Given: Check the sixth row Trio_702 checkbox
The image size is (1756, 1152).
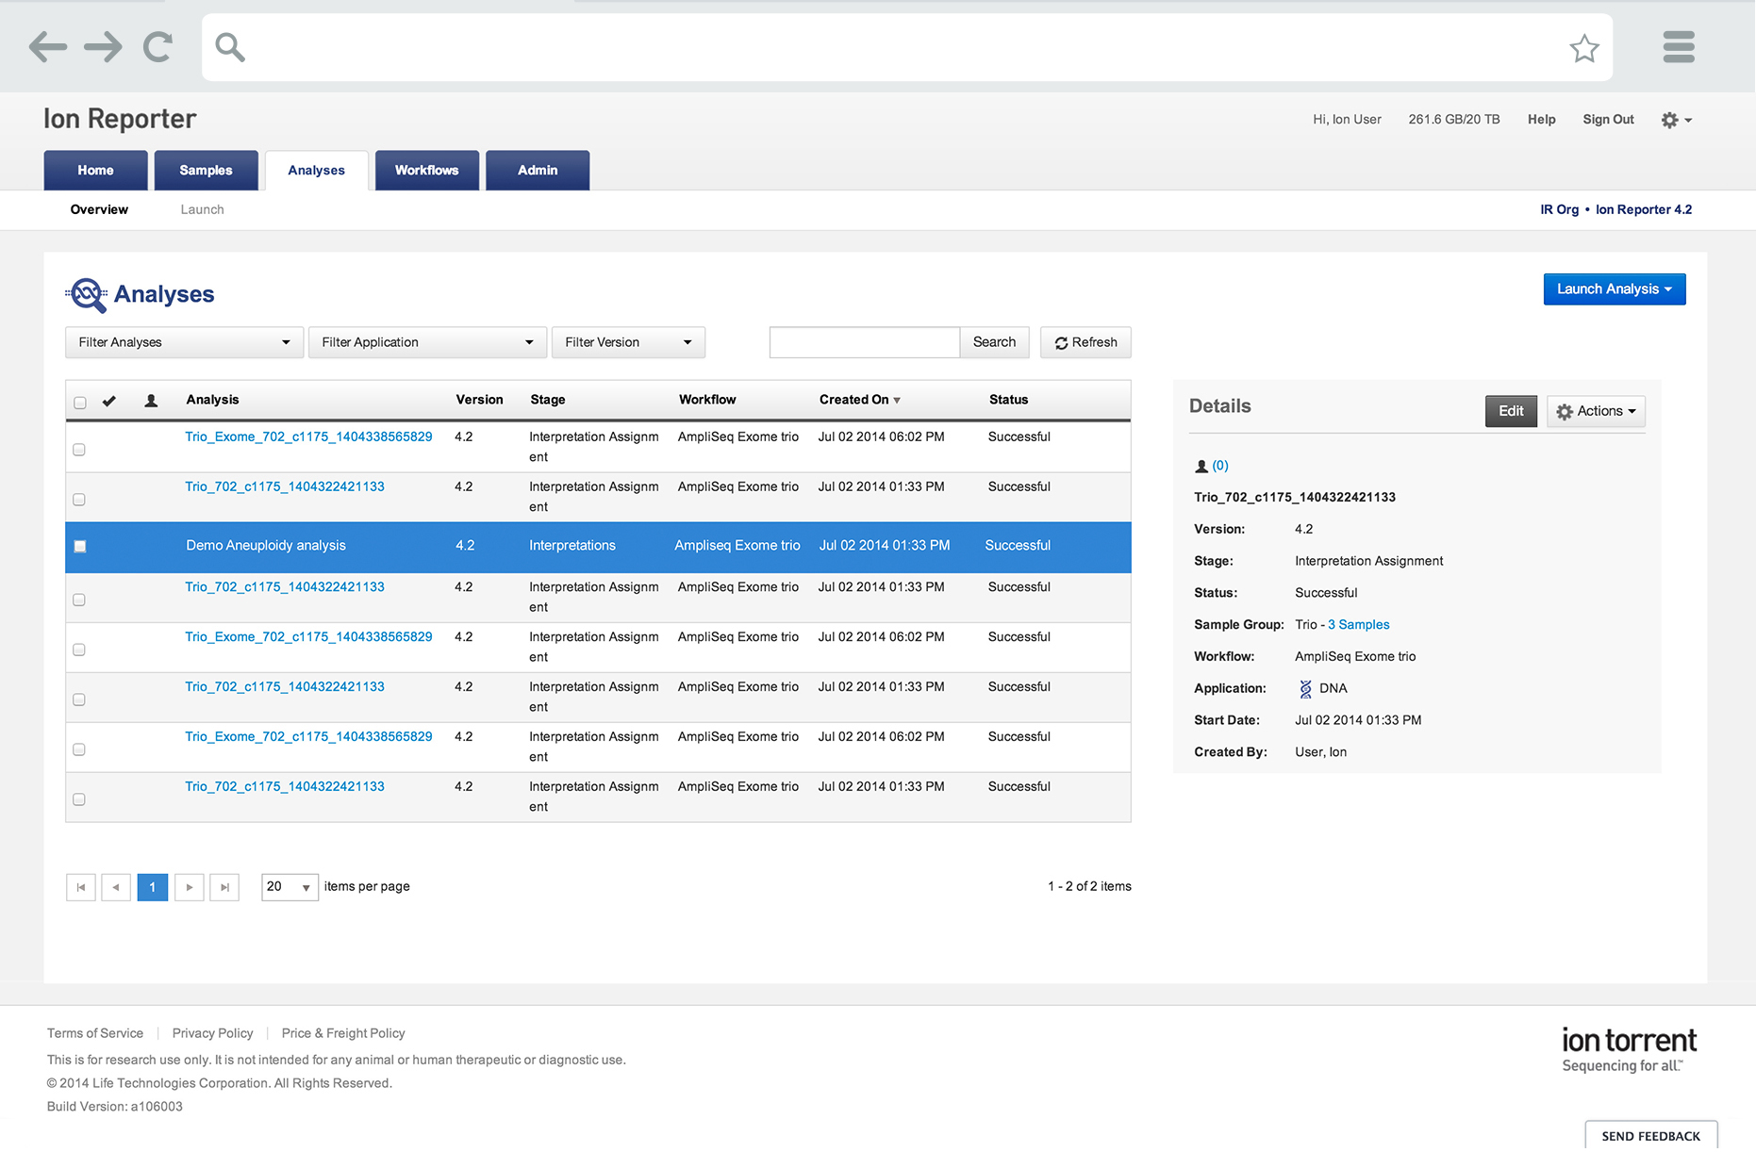Looking at the screenshot, I should click(x=79, y=699).
